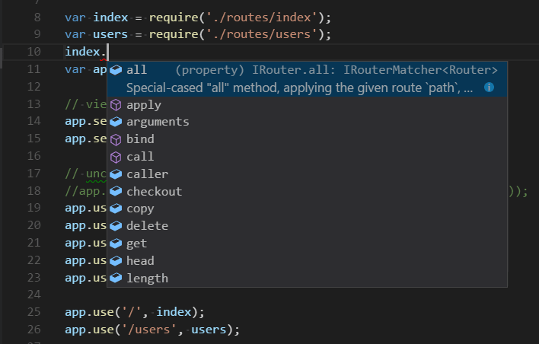Click the property icon beside 'checkout'
The image size is (539, 344).
pos(116,192)
